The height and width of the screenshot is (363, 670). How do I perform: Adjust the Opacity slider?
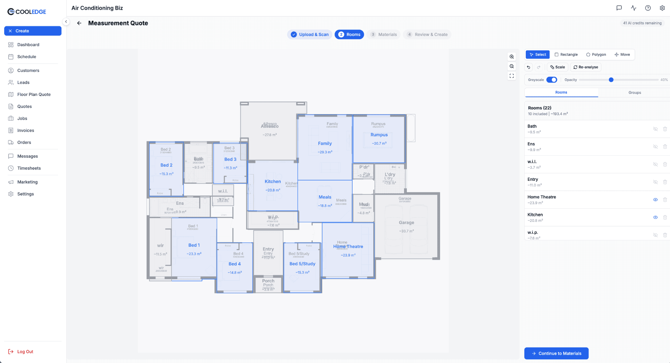point(610,80)
